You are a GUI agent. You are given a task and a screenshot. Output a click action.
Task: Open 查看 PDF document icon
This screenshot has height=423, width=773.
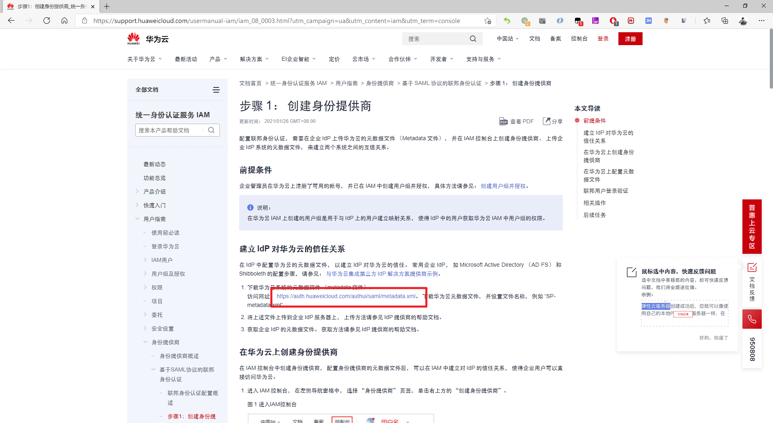click(x=503, y=121)
